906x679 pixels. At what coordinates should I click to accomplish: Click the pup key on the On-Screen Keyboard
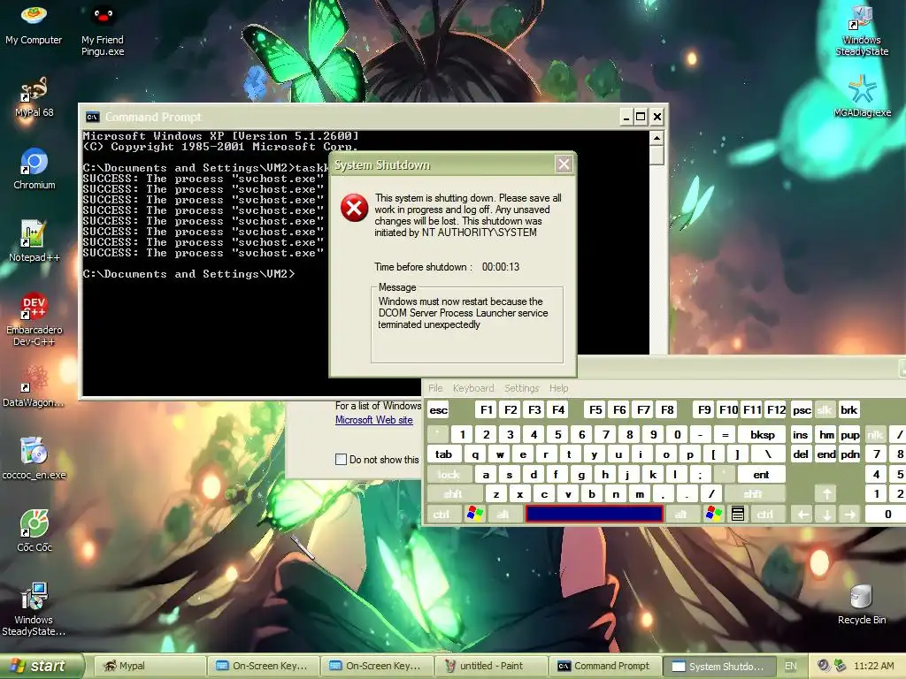pyautogui.click(x=850, y=435)
